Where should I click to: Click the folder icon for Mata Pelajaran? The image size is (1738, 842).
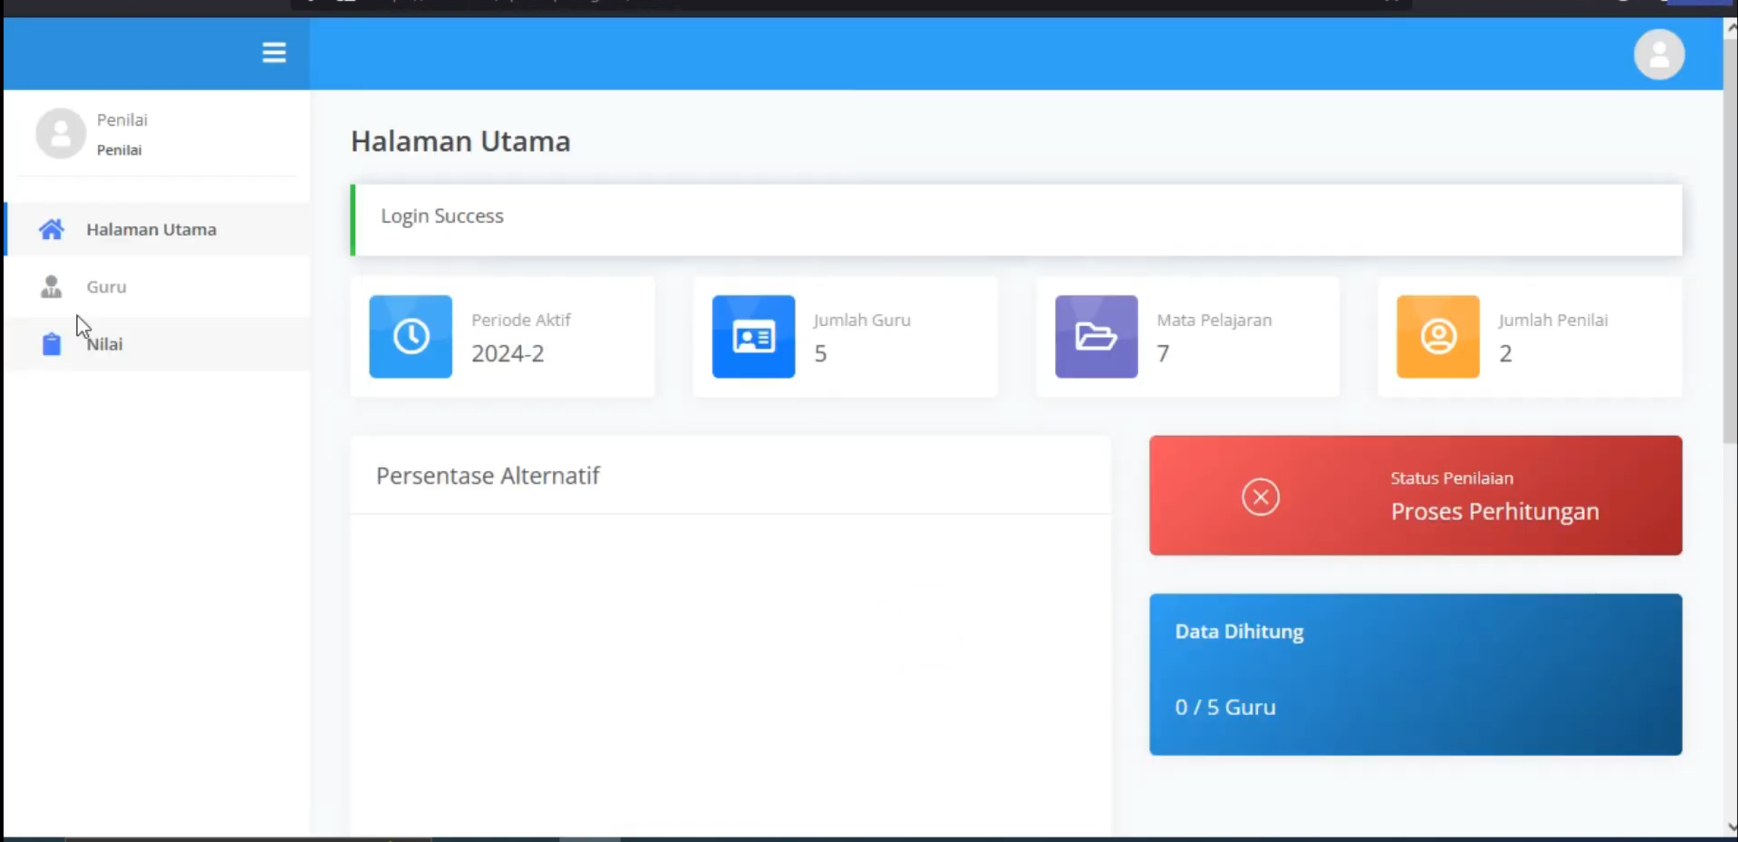tap(1096, 336)
